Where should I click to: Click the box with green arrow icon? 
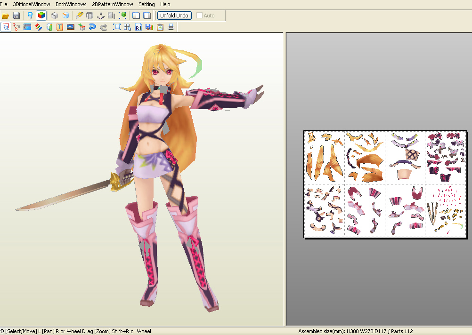pyautogui.click(x=81, y=27)
